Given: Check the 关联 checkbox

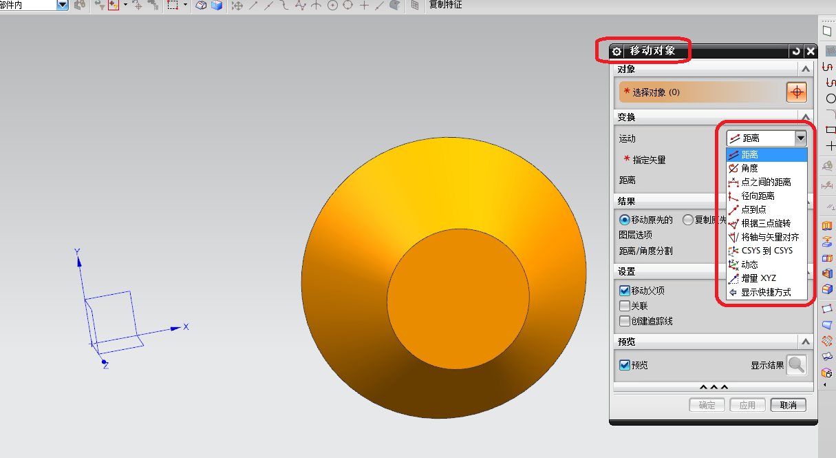Looking at the screenshot, I should [x=625, y=306].
